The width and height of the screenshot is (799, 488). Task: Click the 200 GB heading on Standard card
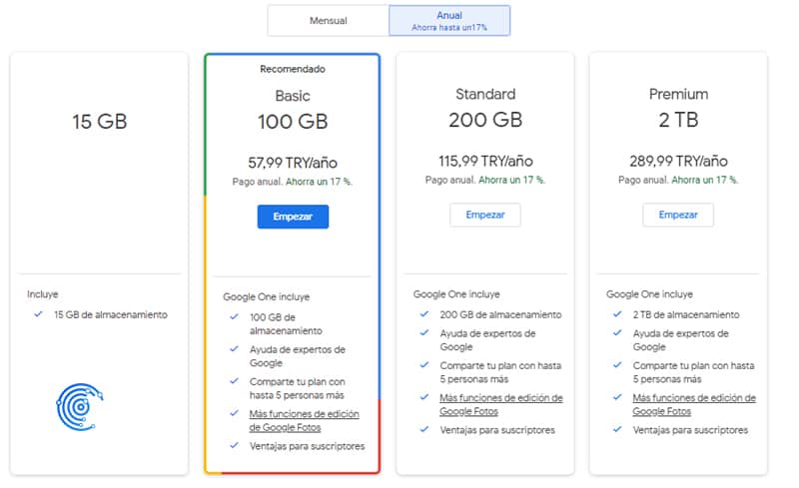(x=485, y=120)
